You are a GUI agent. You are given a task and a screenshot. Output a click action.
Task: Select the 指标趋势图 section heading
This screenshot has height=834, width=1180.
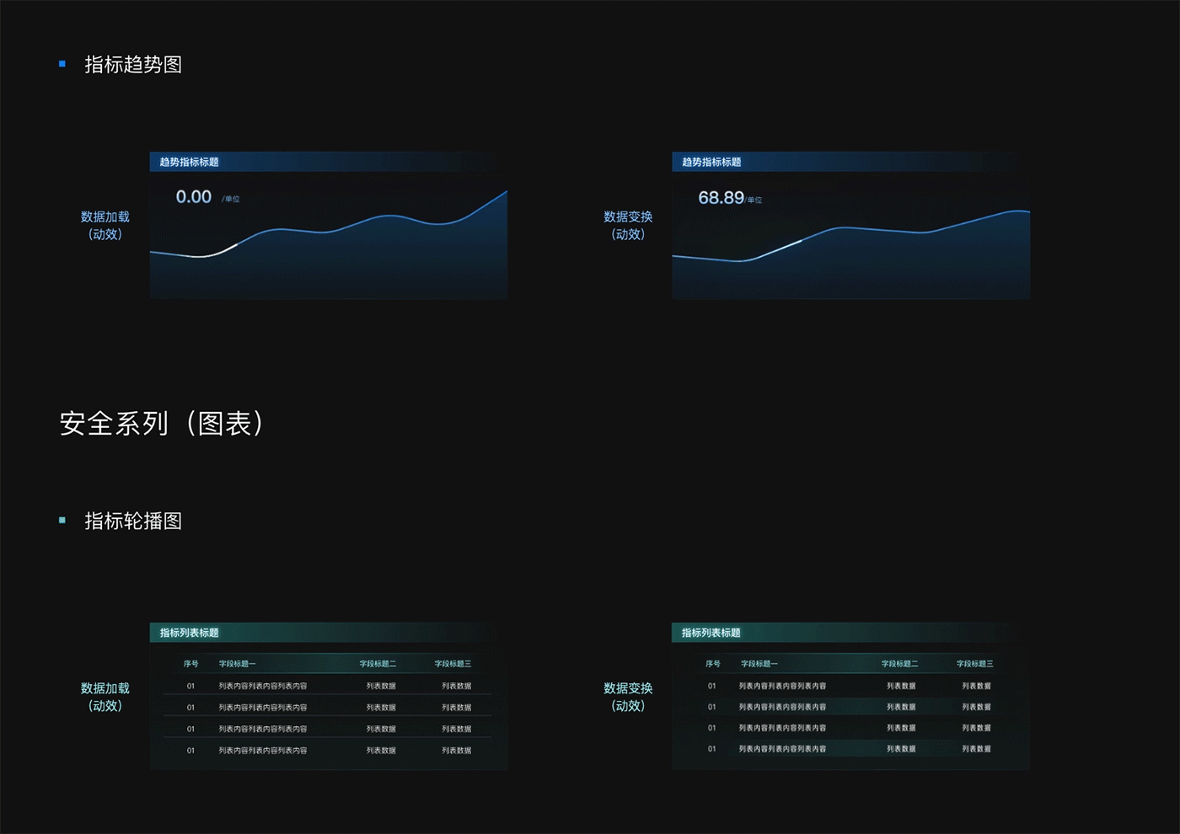point(135,64)
